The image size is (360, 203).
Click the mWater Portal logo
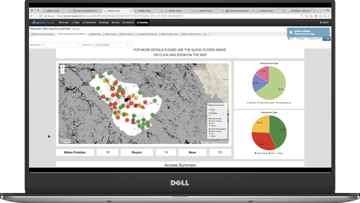[x=43, y=22]
